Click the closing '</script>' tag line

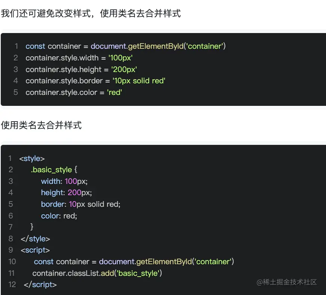[40, 284]
